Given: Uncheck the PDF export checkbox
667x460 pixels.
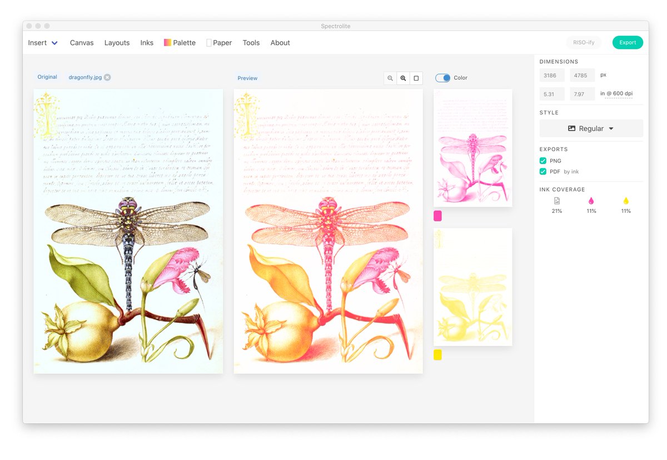Looking at the screenshot, I should 543,172.
